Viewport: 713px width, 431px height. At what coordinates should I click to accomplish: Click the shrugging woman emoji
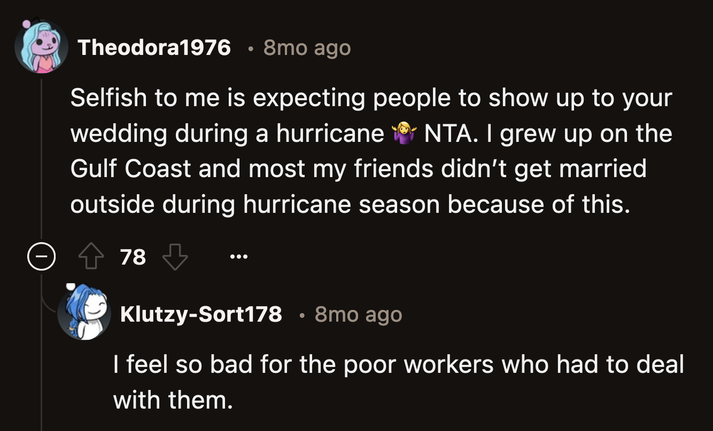[404, 133]
